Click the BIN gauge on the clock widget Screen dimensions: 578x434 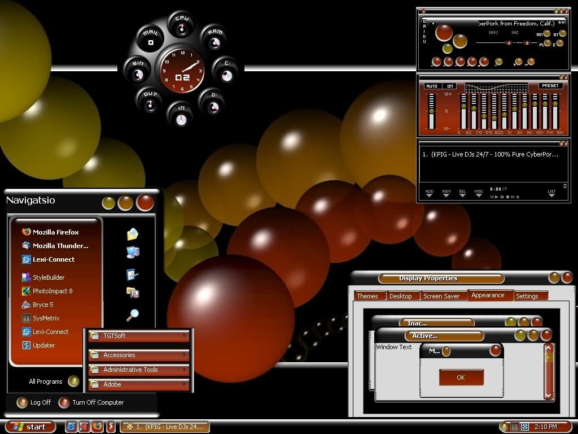point(138,70)
